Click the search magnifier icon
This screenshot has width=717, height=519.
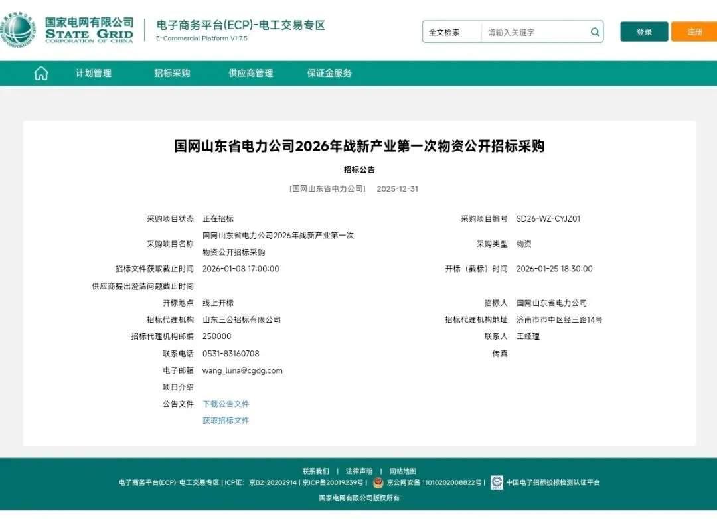click(x=594, y=32)
